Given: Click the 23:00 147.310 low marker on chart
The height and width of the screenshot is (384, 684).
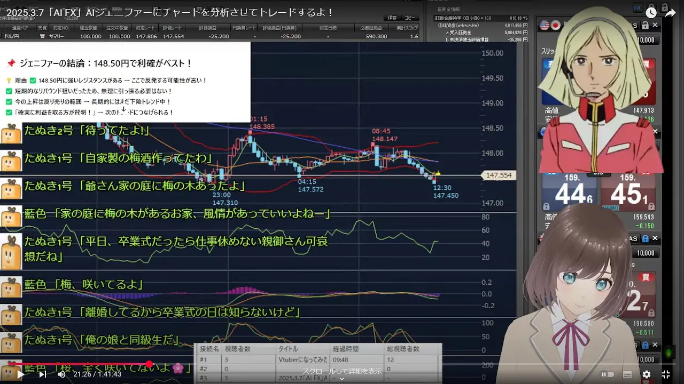Looking at the screenshot, I should tap(225, 199).
